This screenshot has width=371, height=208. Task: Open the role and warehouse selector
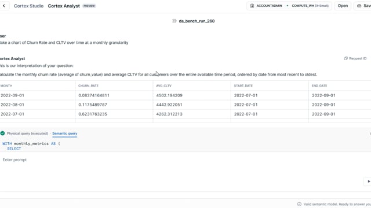pyautogui.click(x=289, y=6)
